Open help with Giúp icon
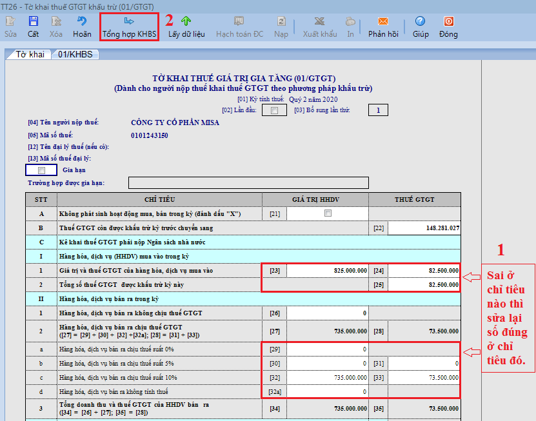 420,21
